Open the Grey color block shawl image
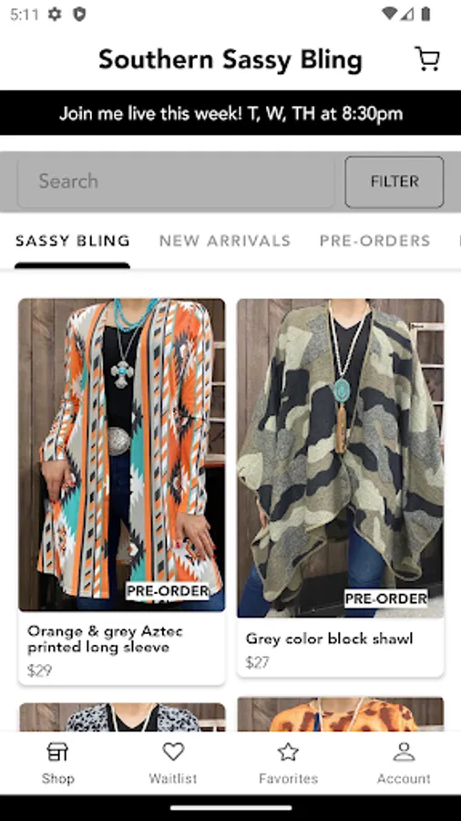 click(x=340, y=458)
